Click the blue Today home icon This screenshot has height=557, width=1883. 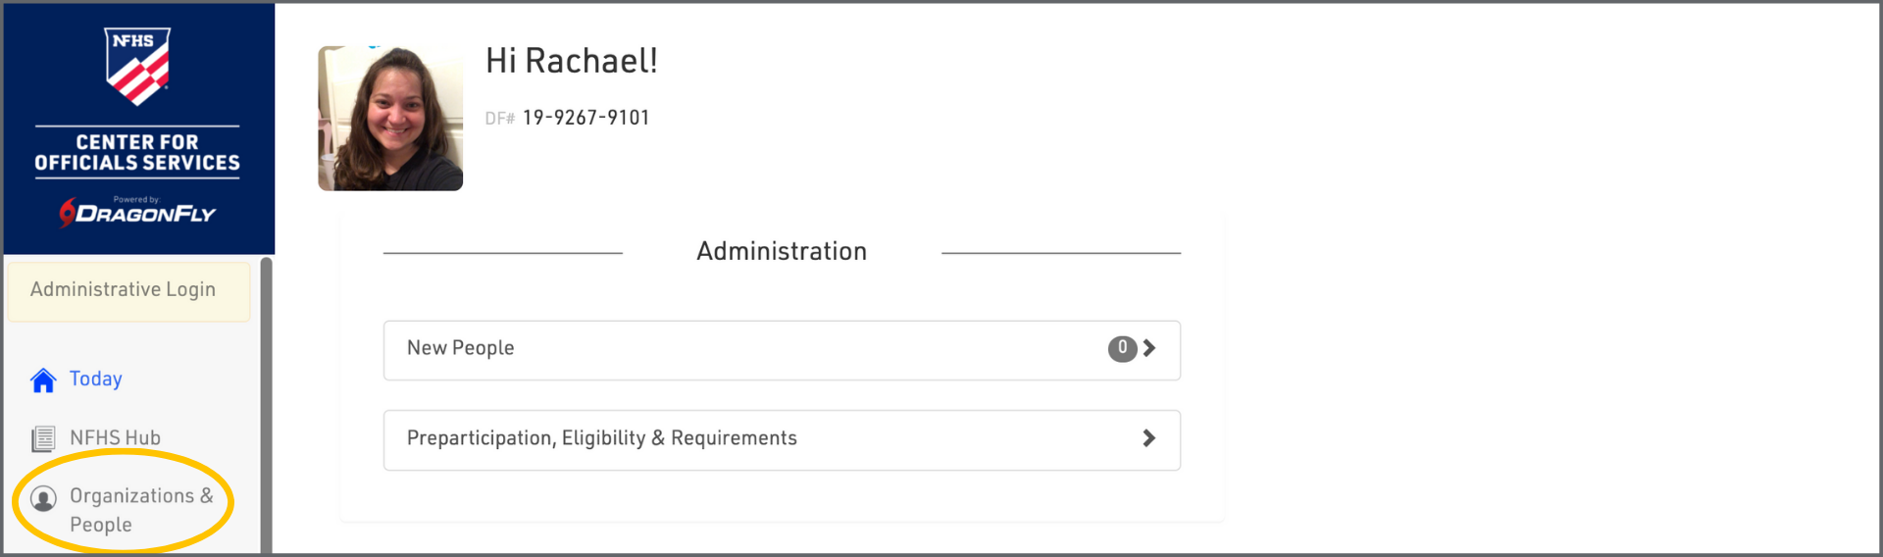coord(43,380)
